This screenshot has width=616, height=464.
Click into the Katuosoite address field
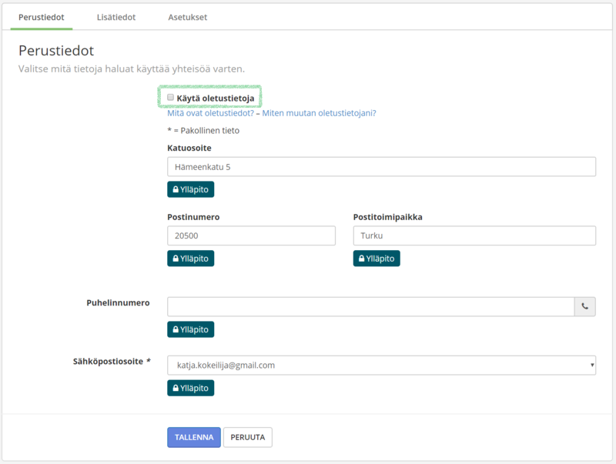pos(381,167)
